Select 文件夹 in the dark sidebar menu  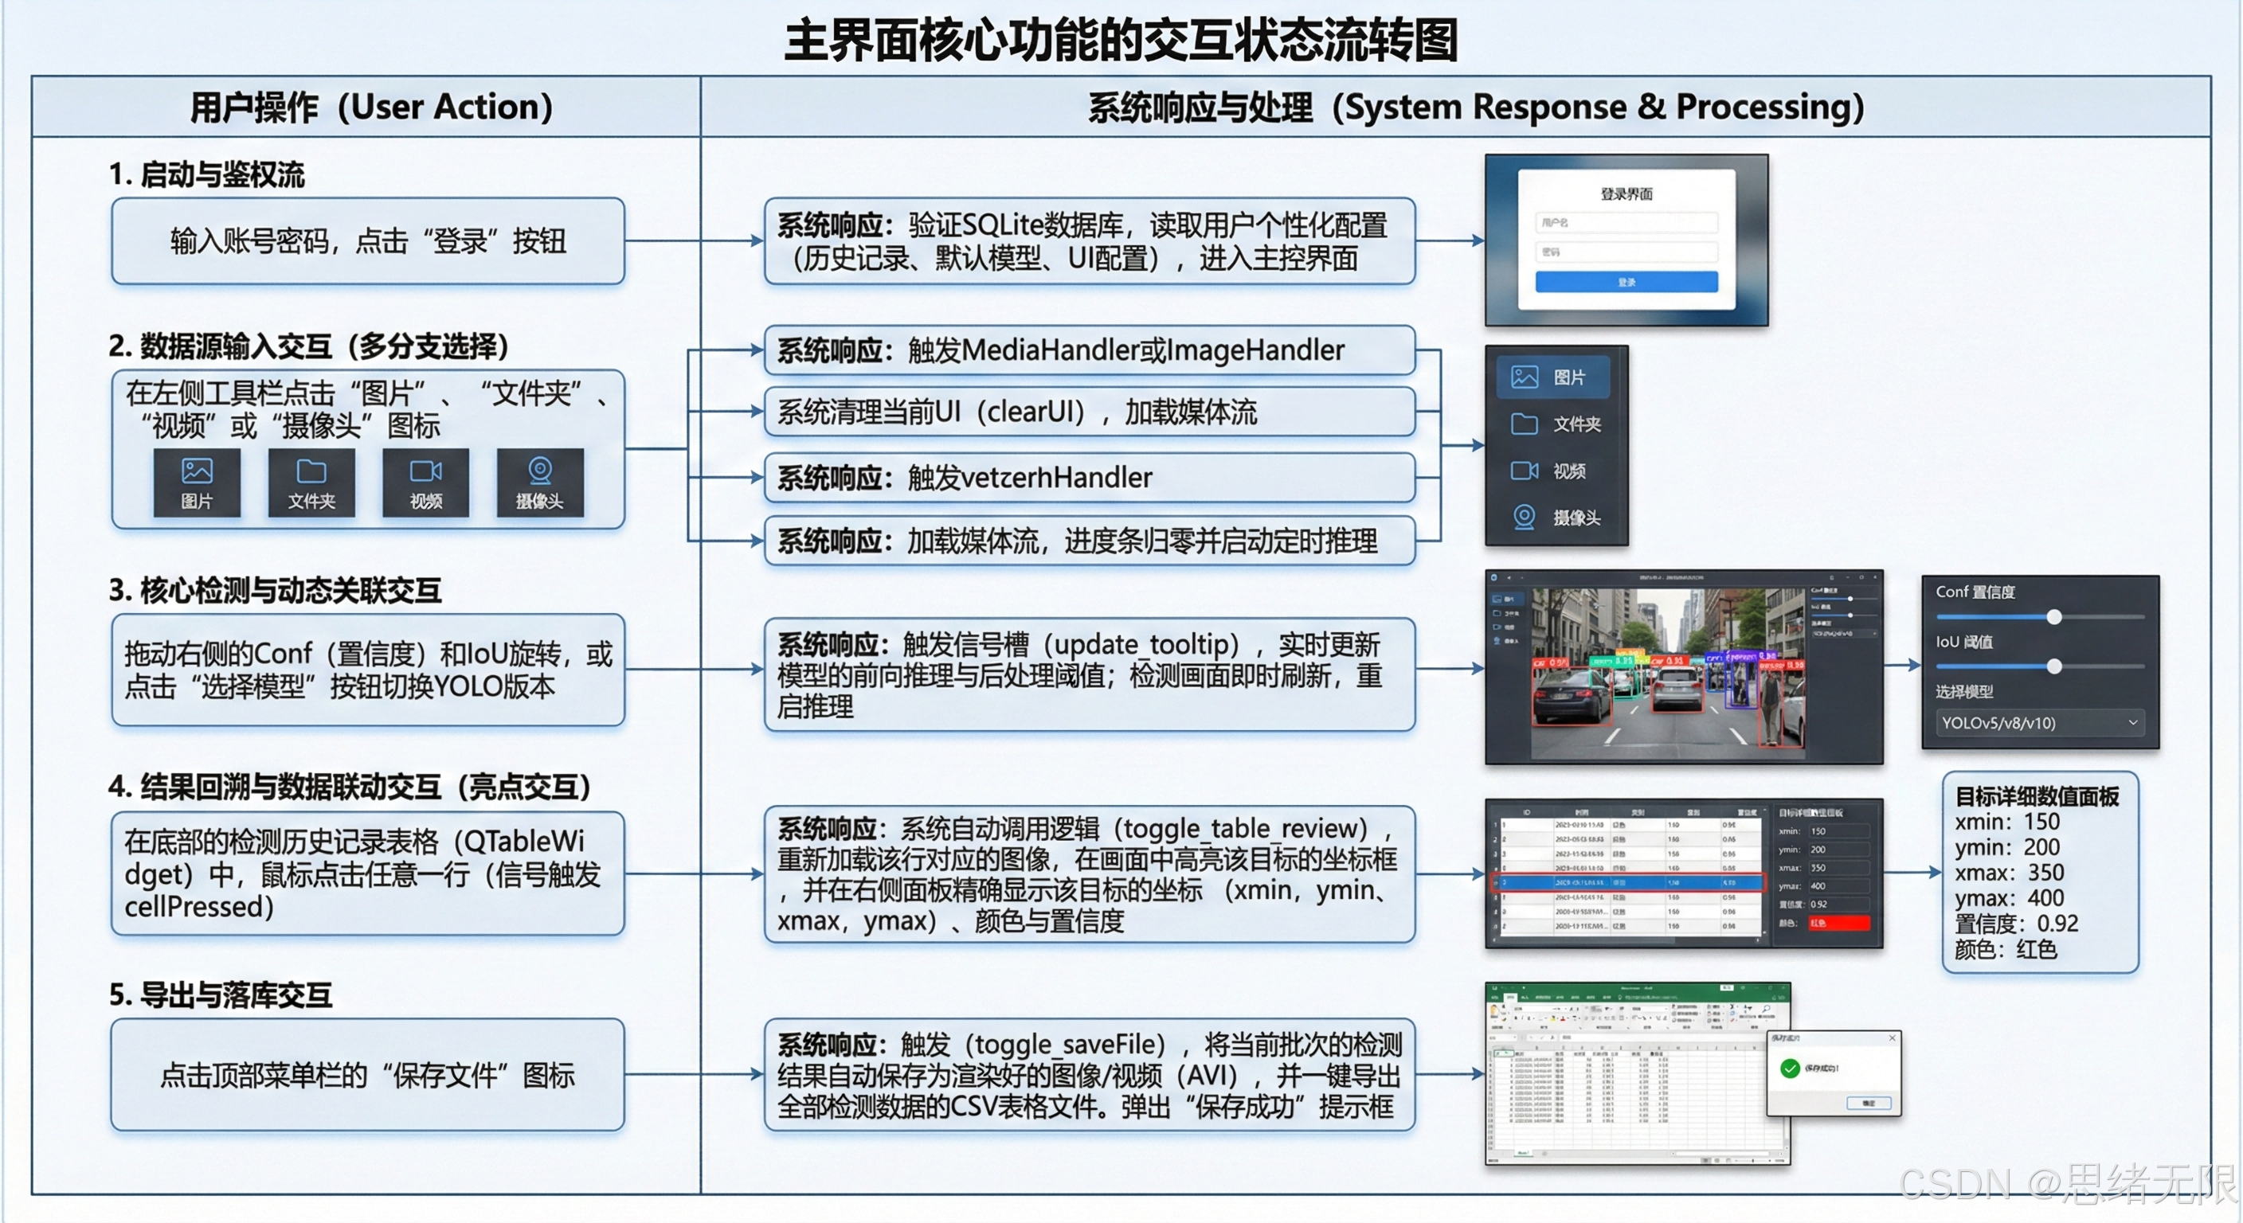tap(1556, 424)
